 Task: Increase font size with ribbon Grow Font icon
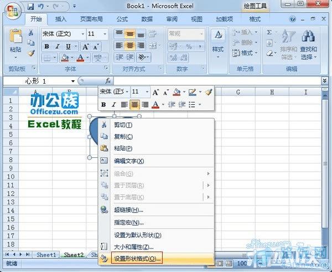tap(85, 47)
